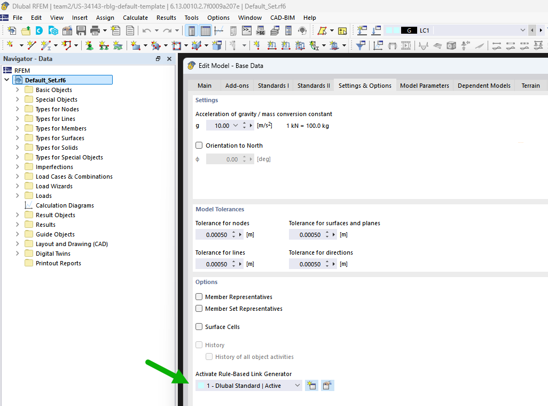This screenshot has width=548, height=406.
Task: Close the Navigator panel
Action: click(169, 59)
